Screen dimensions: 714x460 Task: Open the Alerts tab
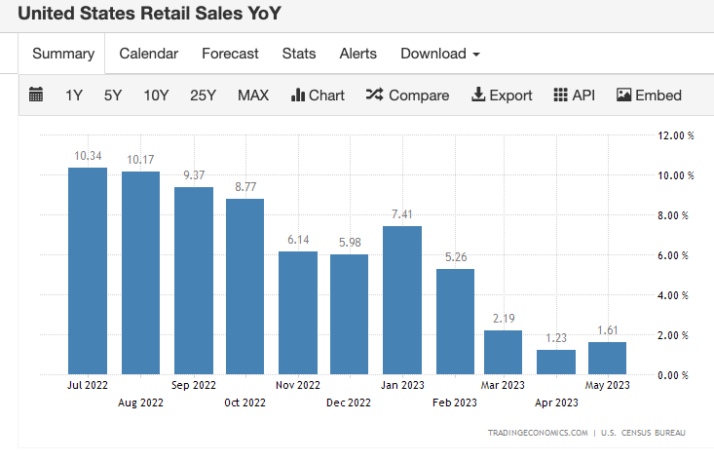click(358, 54)
